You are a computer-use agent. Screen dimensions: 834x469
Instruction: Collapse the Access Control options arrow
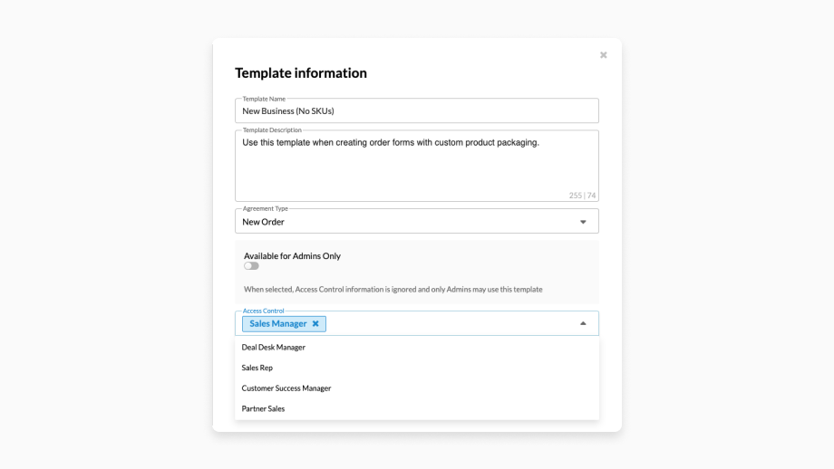coord(583,323)
